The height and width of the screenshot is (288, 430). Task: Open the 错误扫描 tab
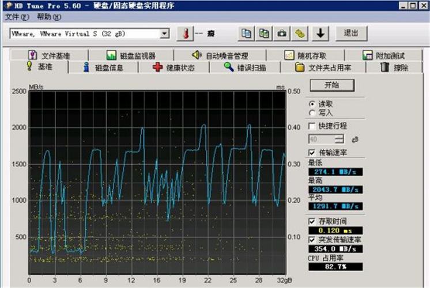[245, 67]
